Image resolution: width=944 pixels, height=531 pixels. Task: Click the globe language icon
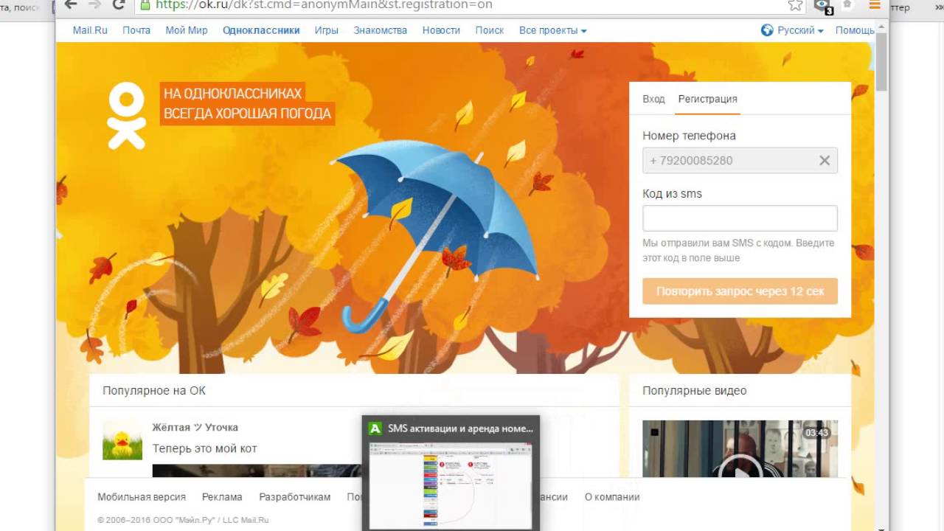click(x=767, y=30)
